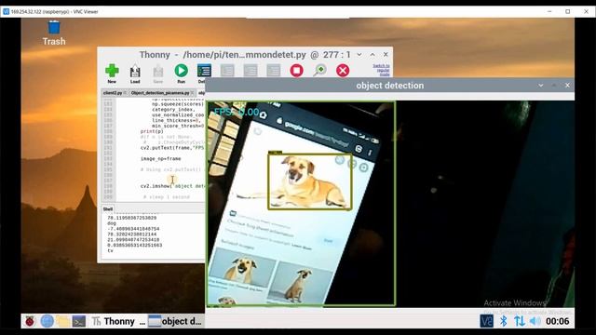Screen dimensions: 596x335
Task: Click the Zoom magnifier icon in Thonny
Action: point(319,71)
